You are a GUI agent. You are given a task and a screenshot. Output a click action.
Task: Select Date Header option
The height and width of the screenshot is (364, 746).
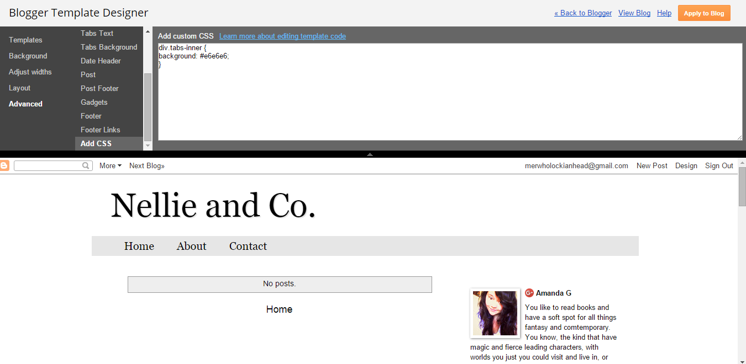(x=101, y=61)
